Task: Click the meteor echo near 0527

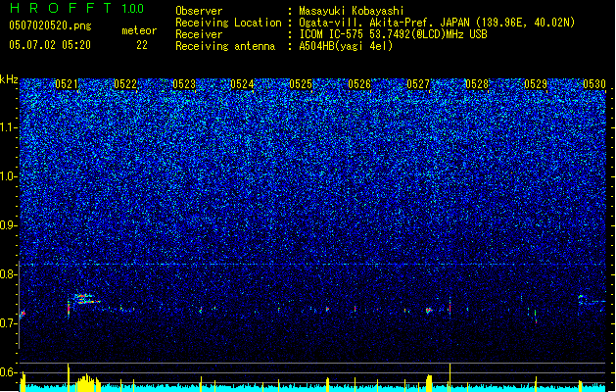Action: [429, 311]
